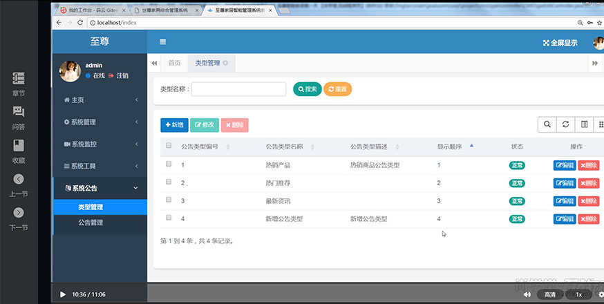This screenshot has height=304, width=604.
Task: Switch to 世尊家具综合管理系统 browser tab
Action: (167, 10)
